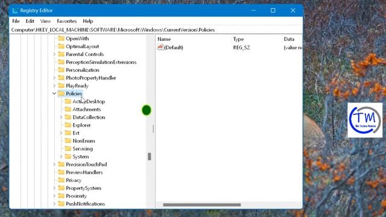Select the PrecisionTouchPad folder icon
386x217 pixels.
(61, 165)
